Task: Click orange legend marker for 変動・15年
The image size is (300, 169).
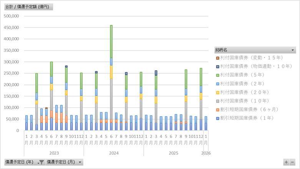Action: (x=217, y=58)
